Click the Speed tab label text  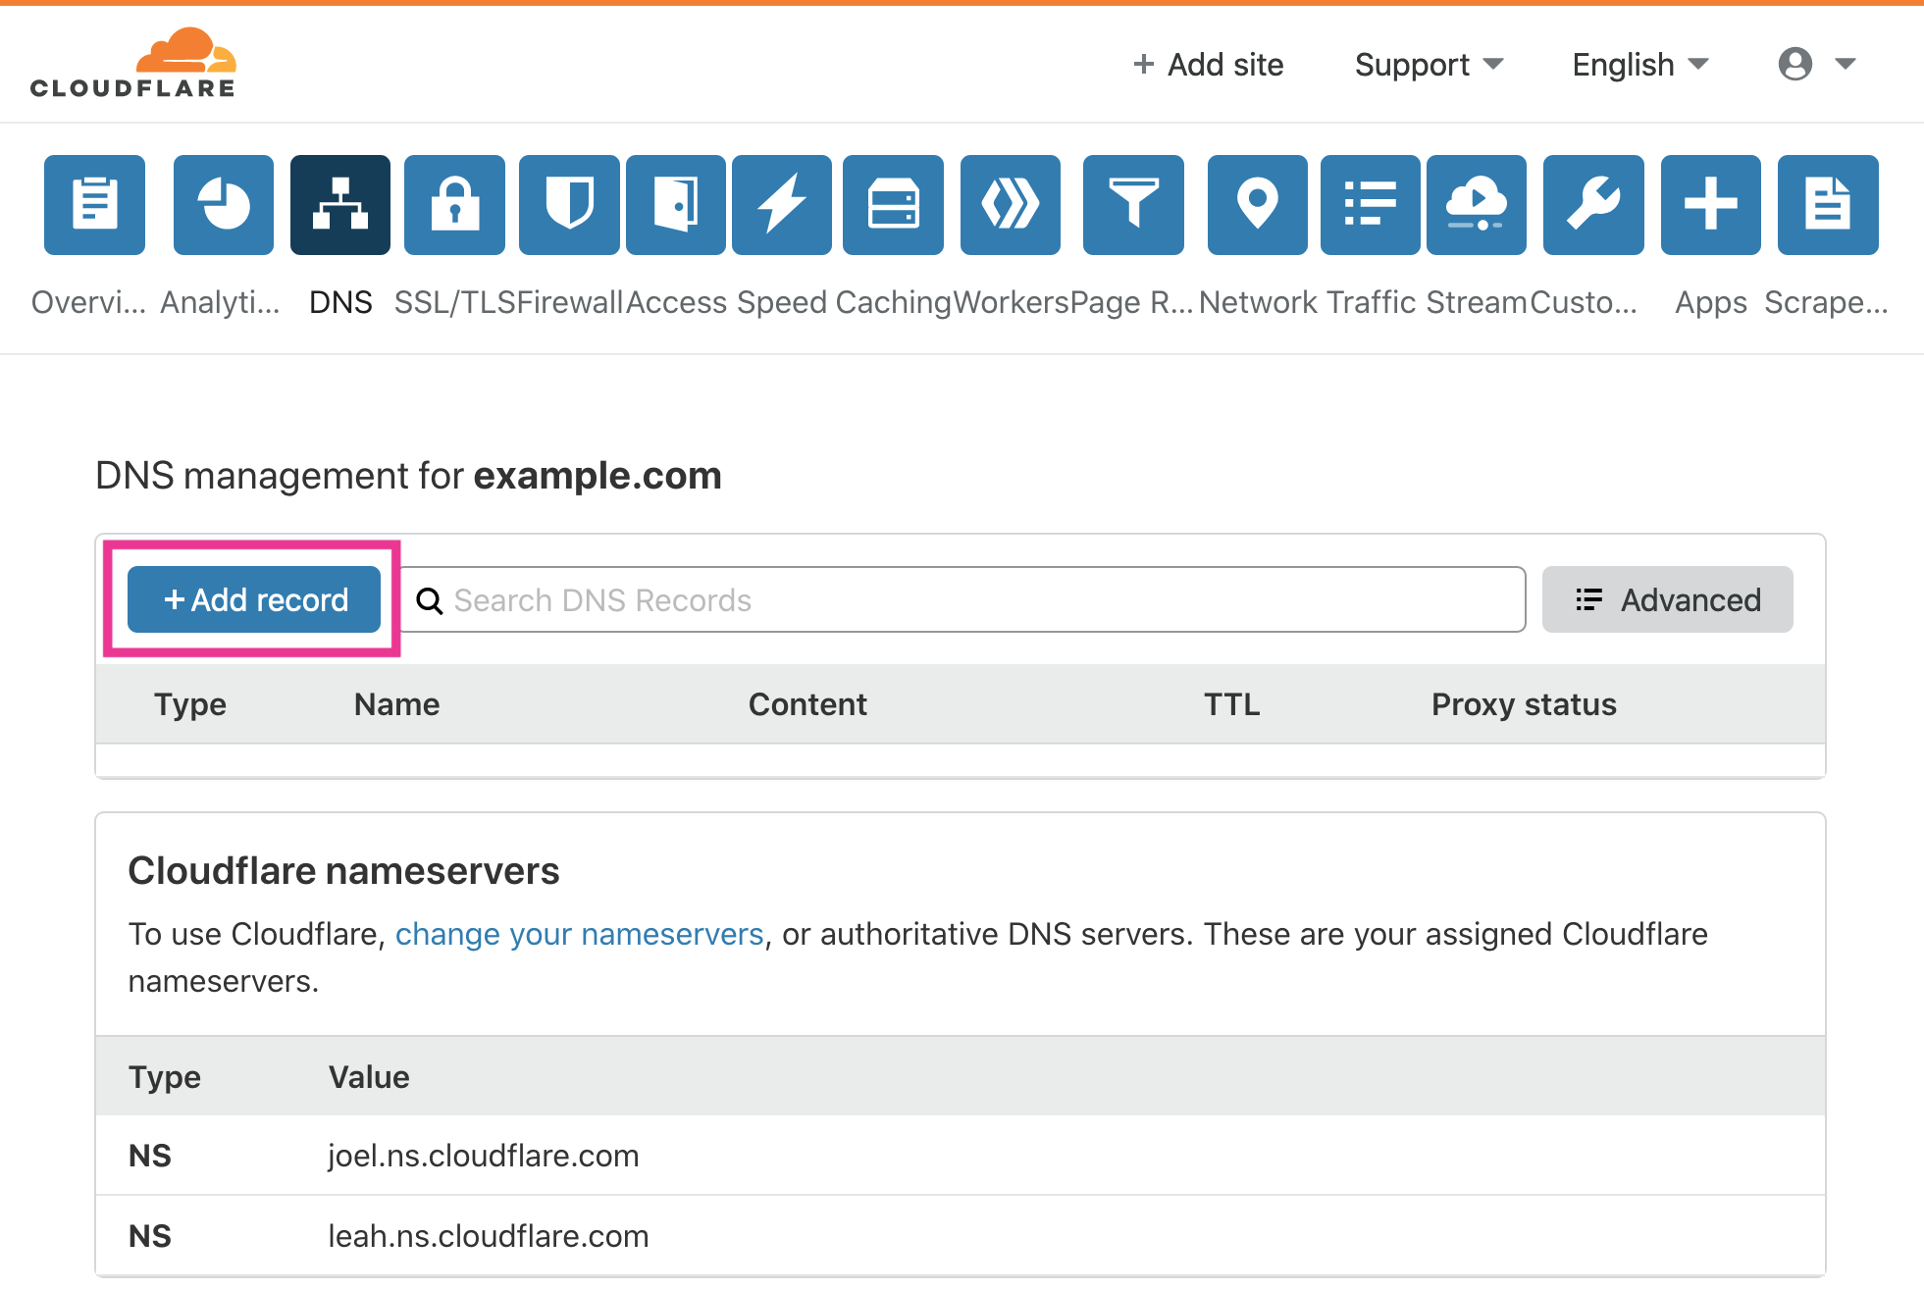pos(782,302)
